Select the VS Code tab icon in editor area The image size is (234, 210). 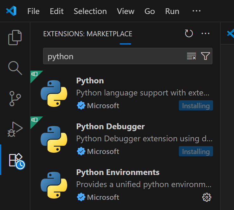(231, 34)
